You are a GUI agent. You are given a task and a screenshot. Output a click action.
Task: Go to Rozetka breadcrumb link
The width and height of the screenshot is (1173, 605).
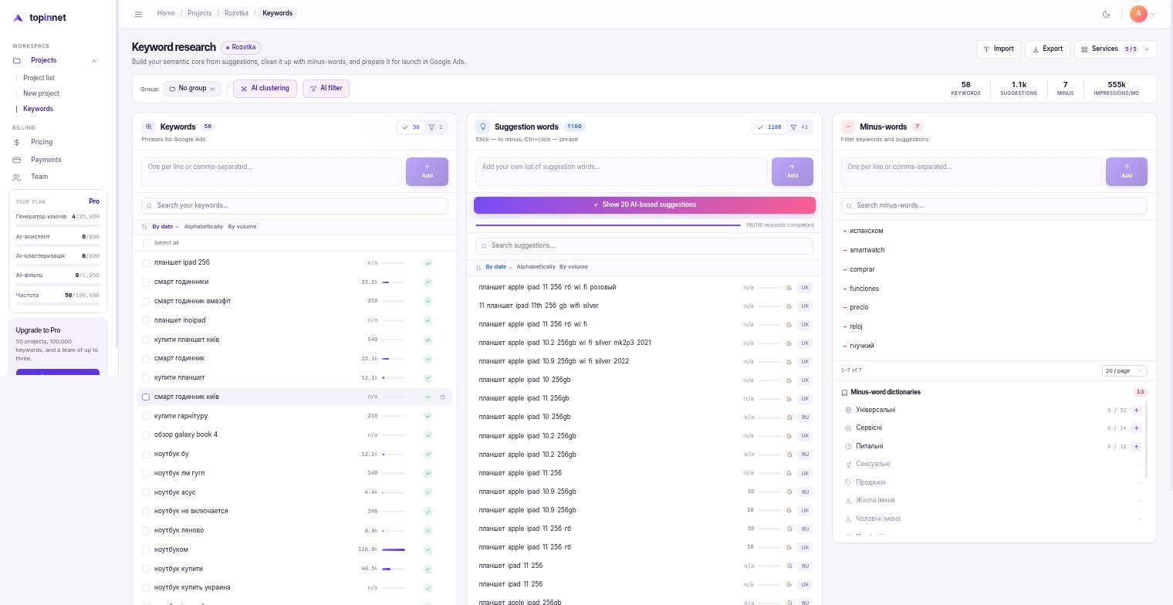click(236, 14)
